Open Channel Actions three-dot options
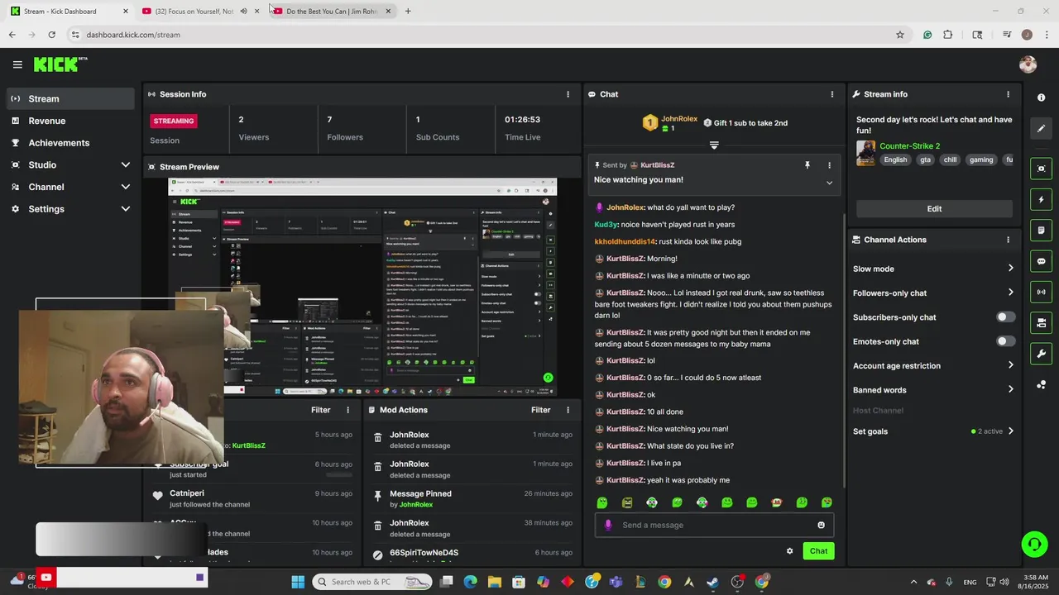The width and height of the screenshot is (1059, 595). point(1008,240)
